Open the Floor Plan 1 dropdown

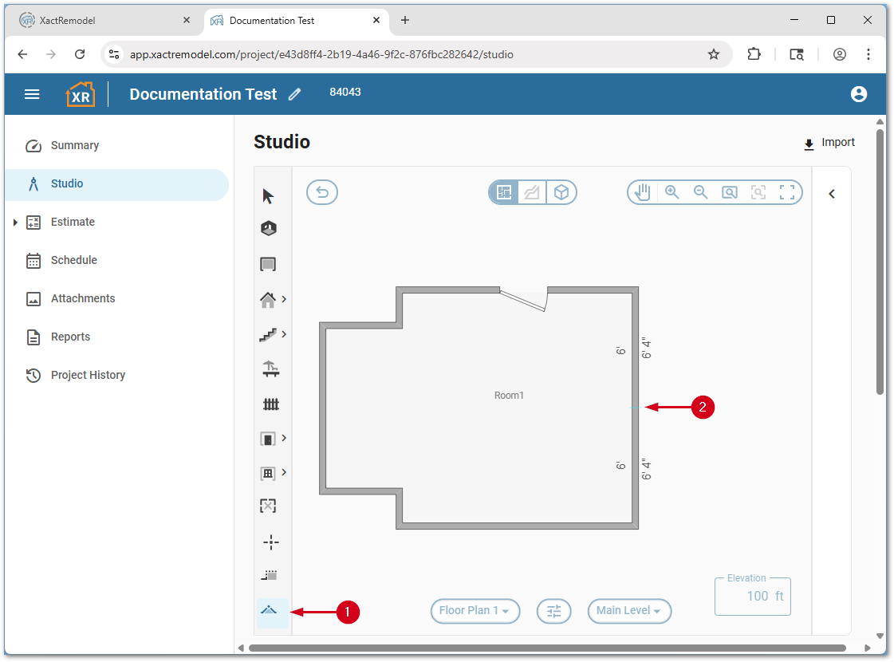(x=475, y=611)
